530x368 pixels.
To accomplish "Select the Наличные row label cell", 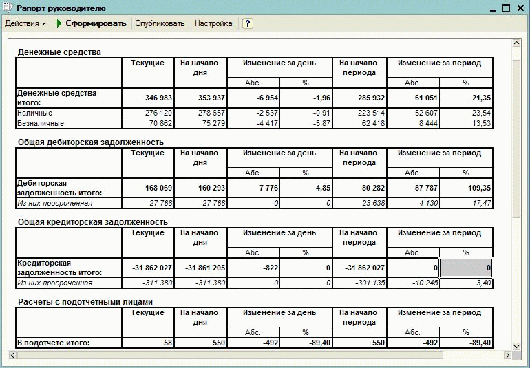I will pyautogui.click(x=68, y=113).
